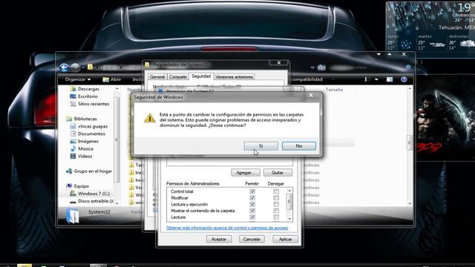
Task: Go back with Explorer's back arrow
Action: pyautogui.click(x=64, y=67)
